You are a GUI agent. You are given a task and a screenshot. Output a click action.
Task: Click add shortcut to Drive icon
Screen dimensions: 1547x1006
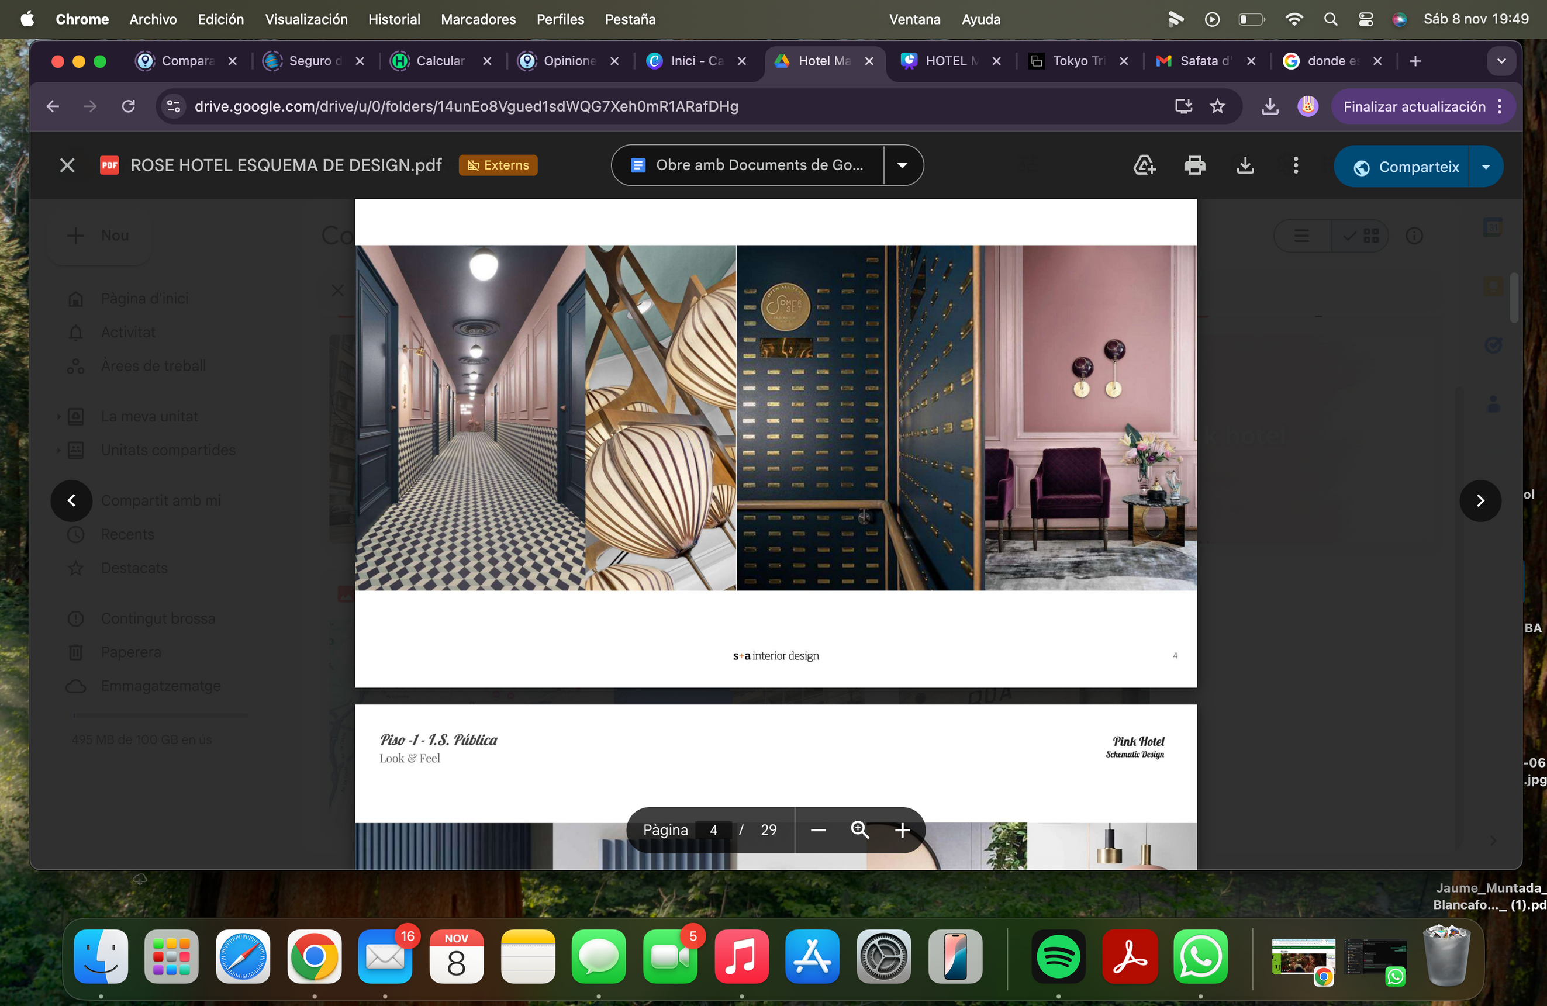[1144, 165]
